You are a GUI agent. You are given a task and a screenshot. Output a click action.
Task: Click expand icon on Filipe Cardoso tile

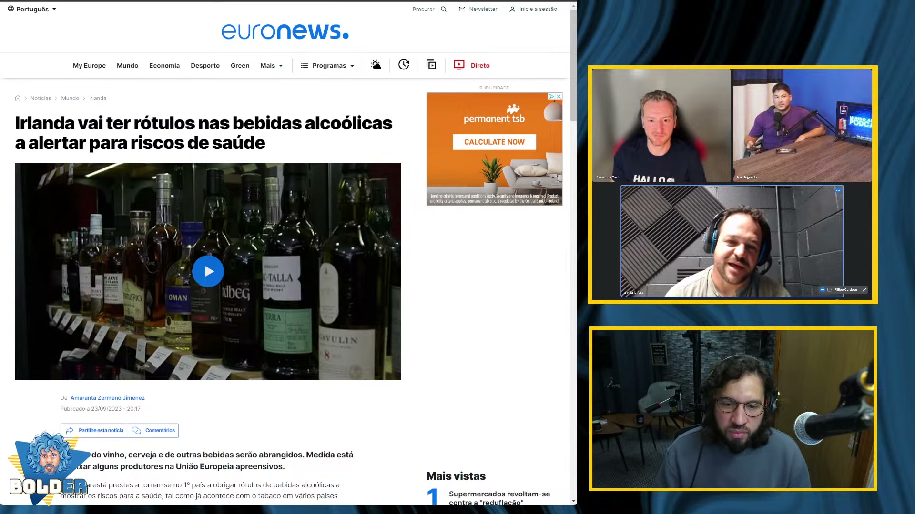[864, 289]
